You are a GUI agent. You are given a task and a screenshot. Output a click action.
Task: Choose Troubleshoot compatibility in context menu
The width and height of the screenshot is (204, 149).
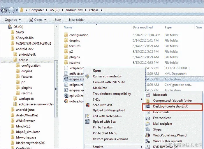(x=112, y=94)
